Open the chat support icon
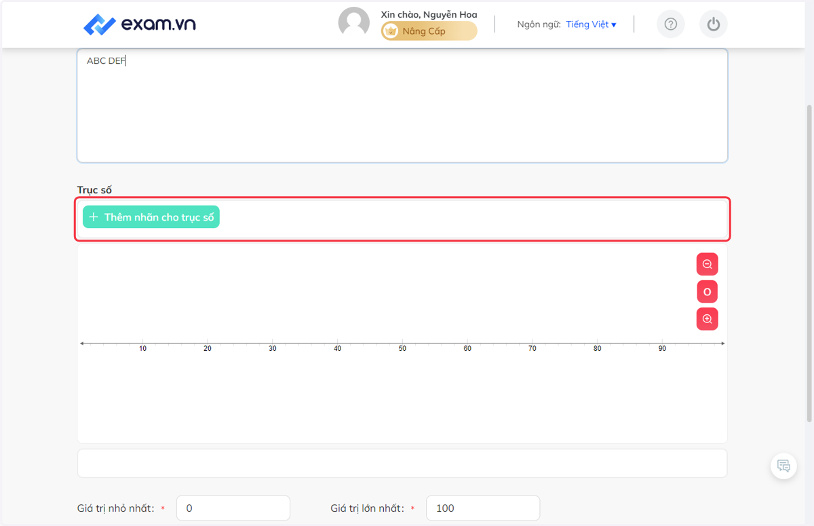The width and height of the screenshot is (814, 526). [x=783, y=466]
